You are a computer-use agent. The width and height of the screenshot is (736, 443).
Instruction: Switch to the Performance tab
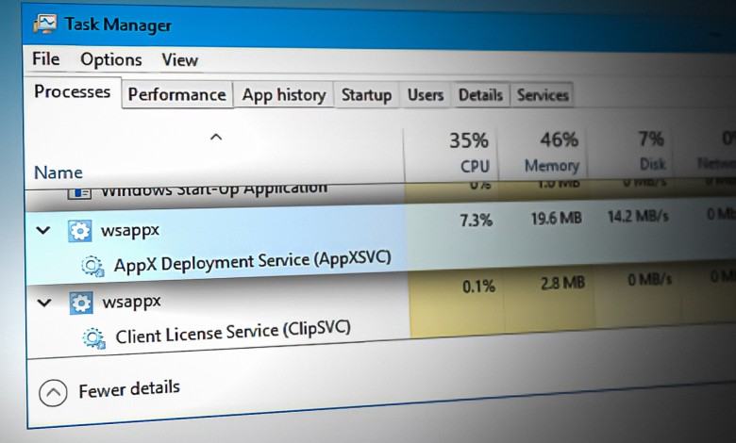[x=177, y=94]
